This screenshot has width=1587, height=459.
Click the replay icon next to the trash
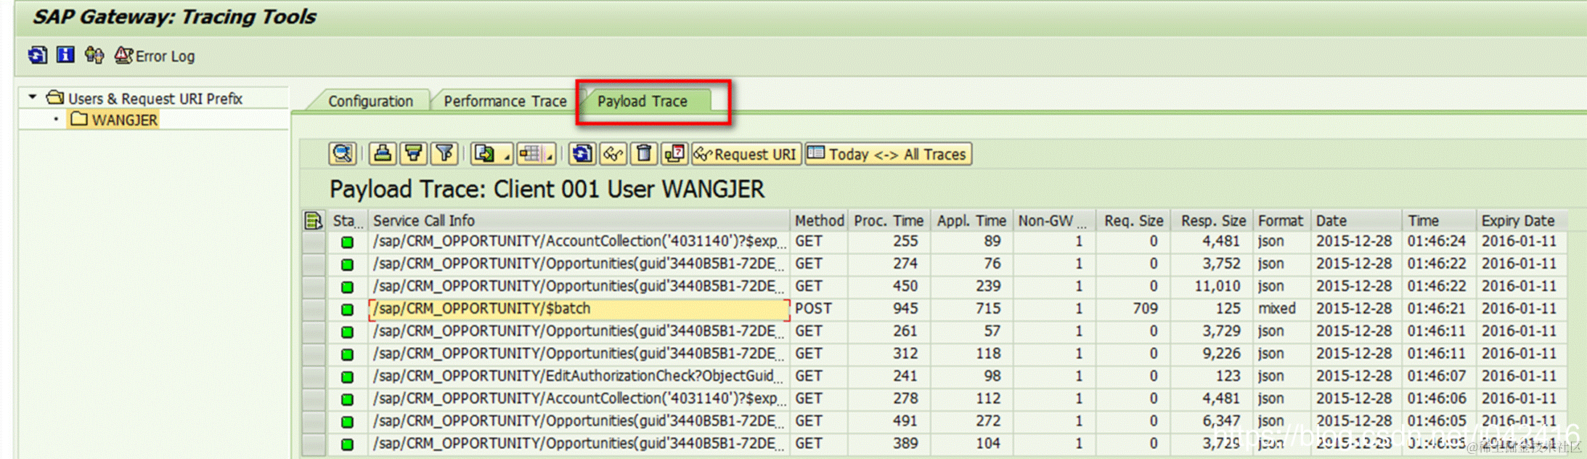click(674, 154)
